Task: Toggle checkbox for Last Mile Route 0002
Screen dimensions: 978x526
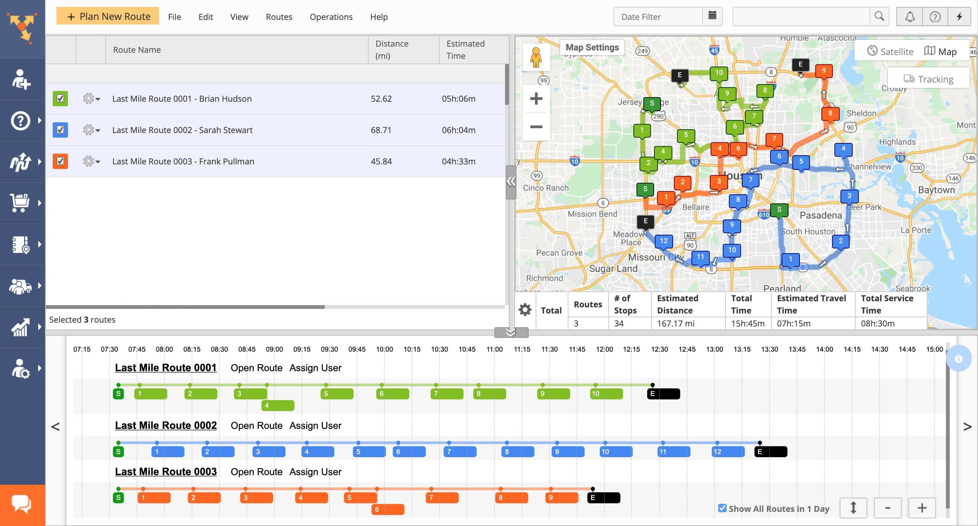Action: (x=60, y=130)
